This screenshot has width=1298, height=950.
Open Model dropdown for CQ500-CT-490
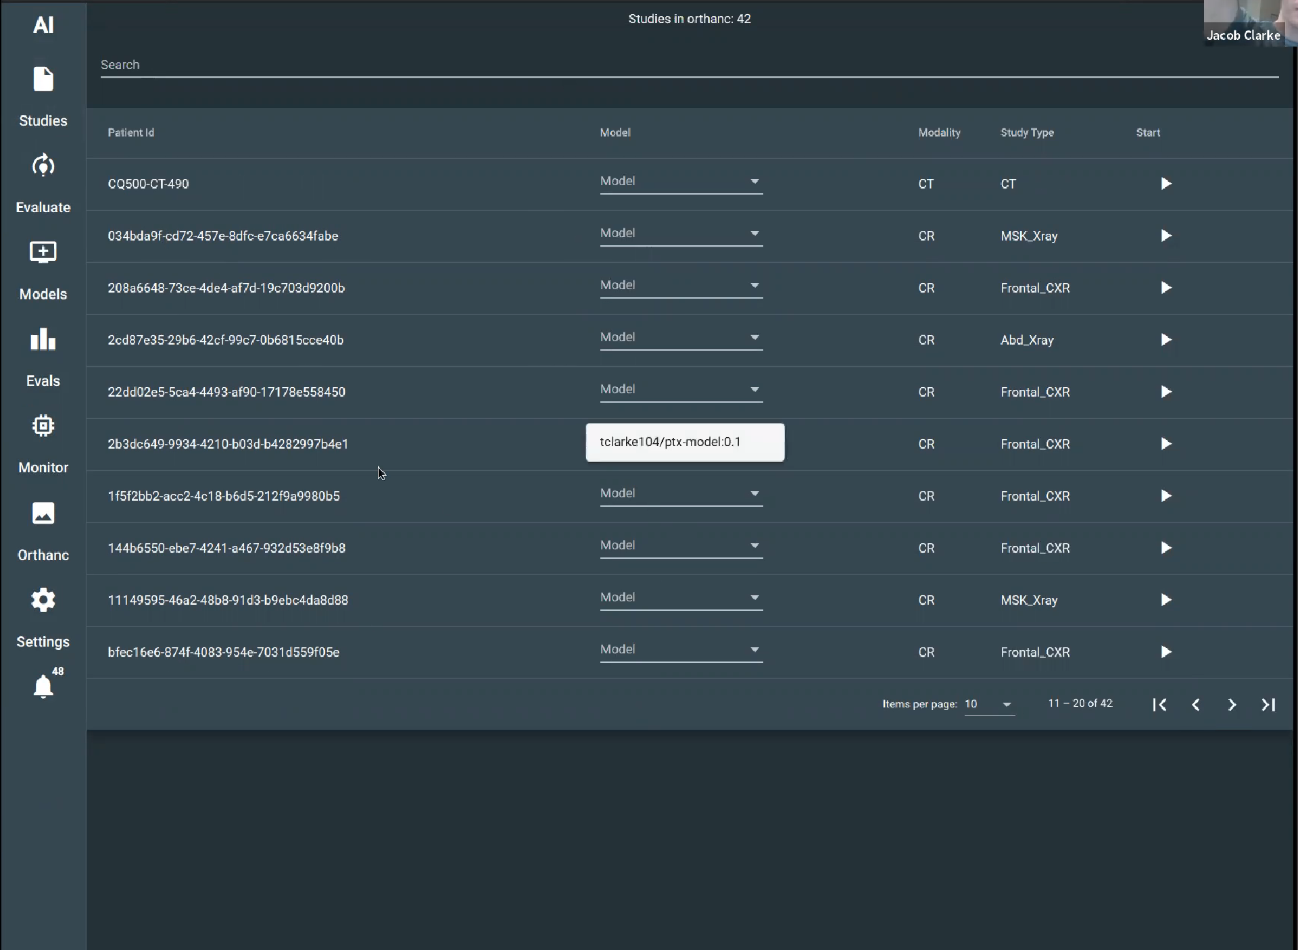(x=681, y=182)
